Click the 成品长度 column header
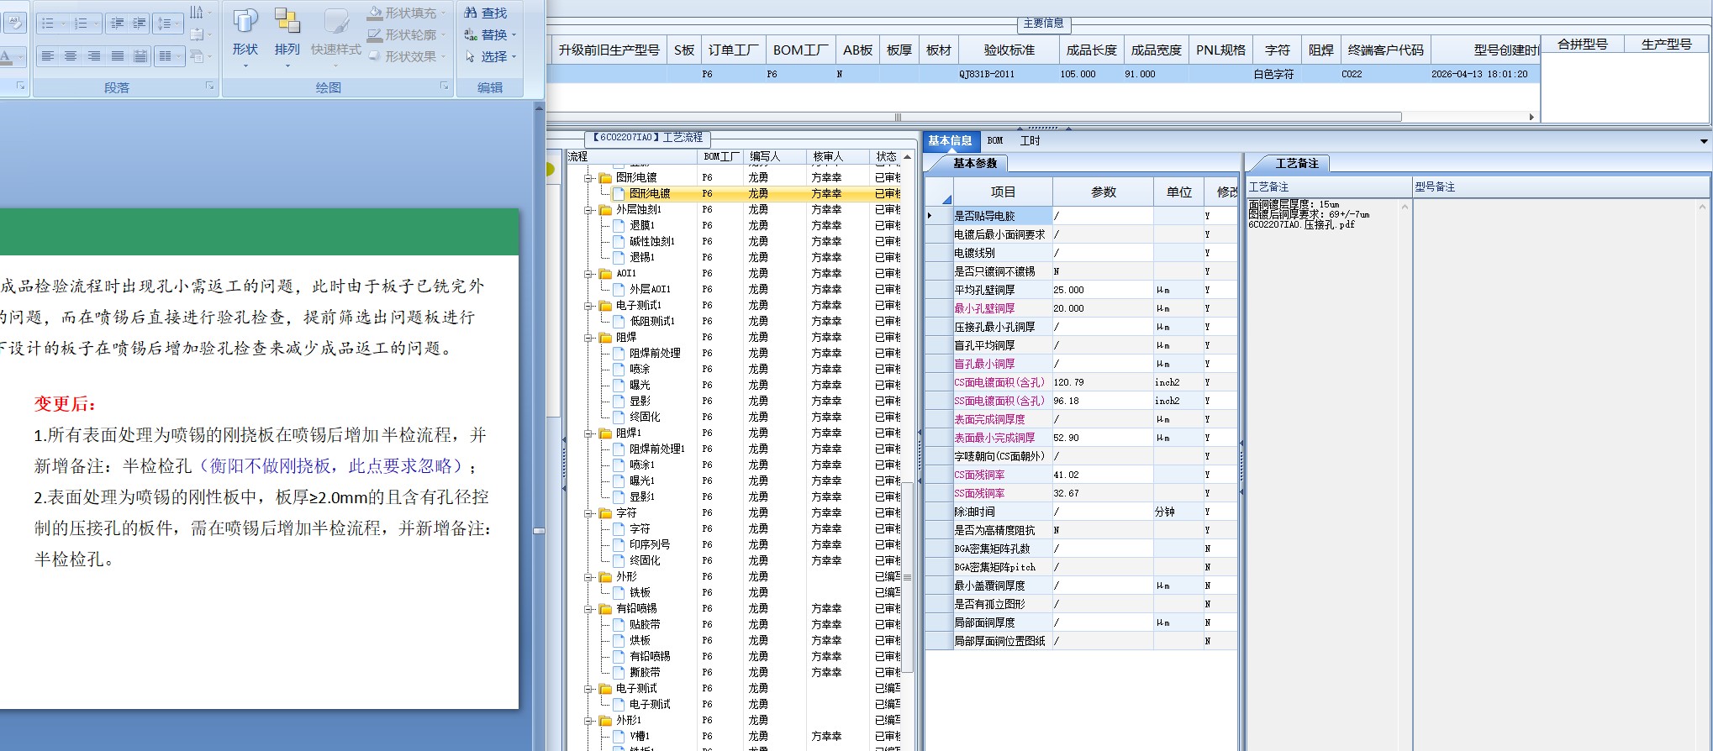Screen dimensions: 1713x751 tap(1091, 50)
